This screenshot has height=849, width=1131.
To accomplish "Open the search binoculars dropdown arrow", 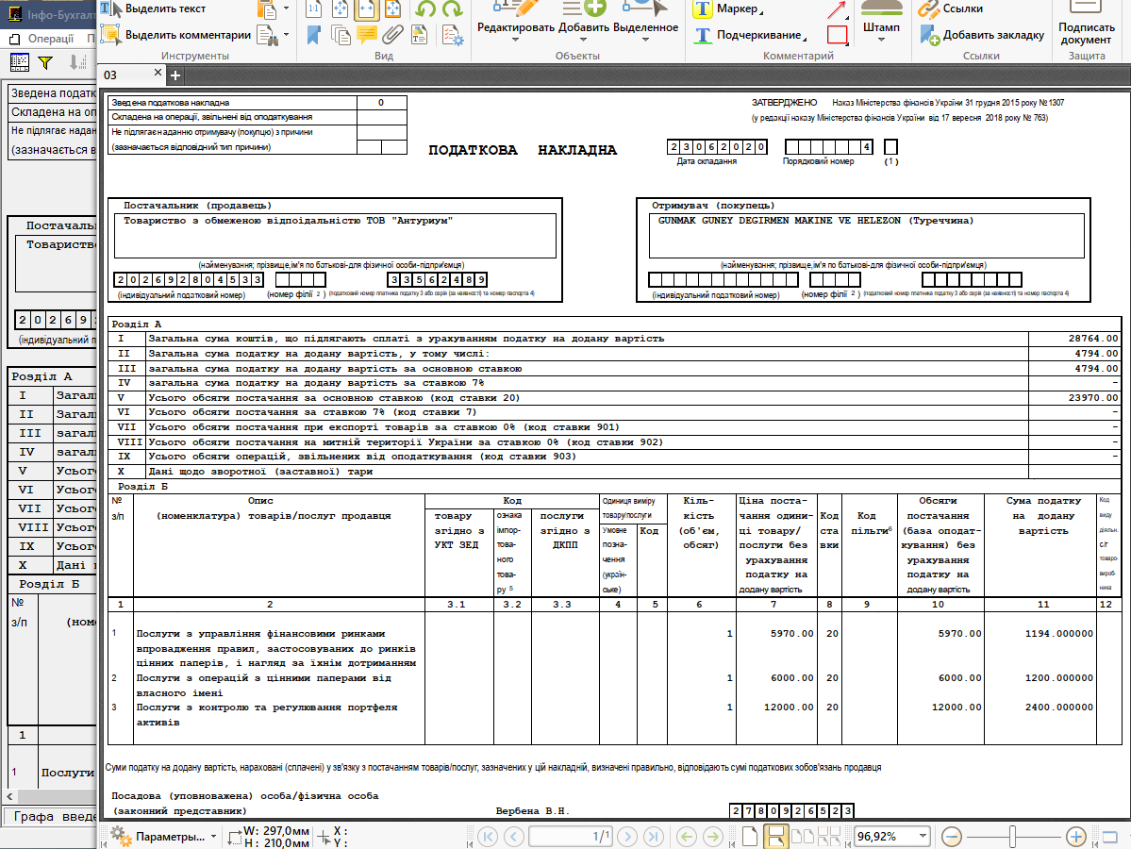I will click(287, 35).
